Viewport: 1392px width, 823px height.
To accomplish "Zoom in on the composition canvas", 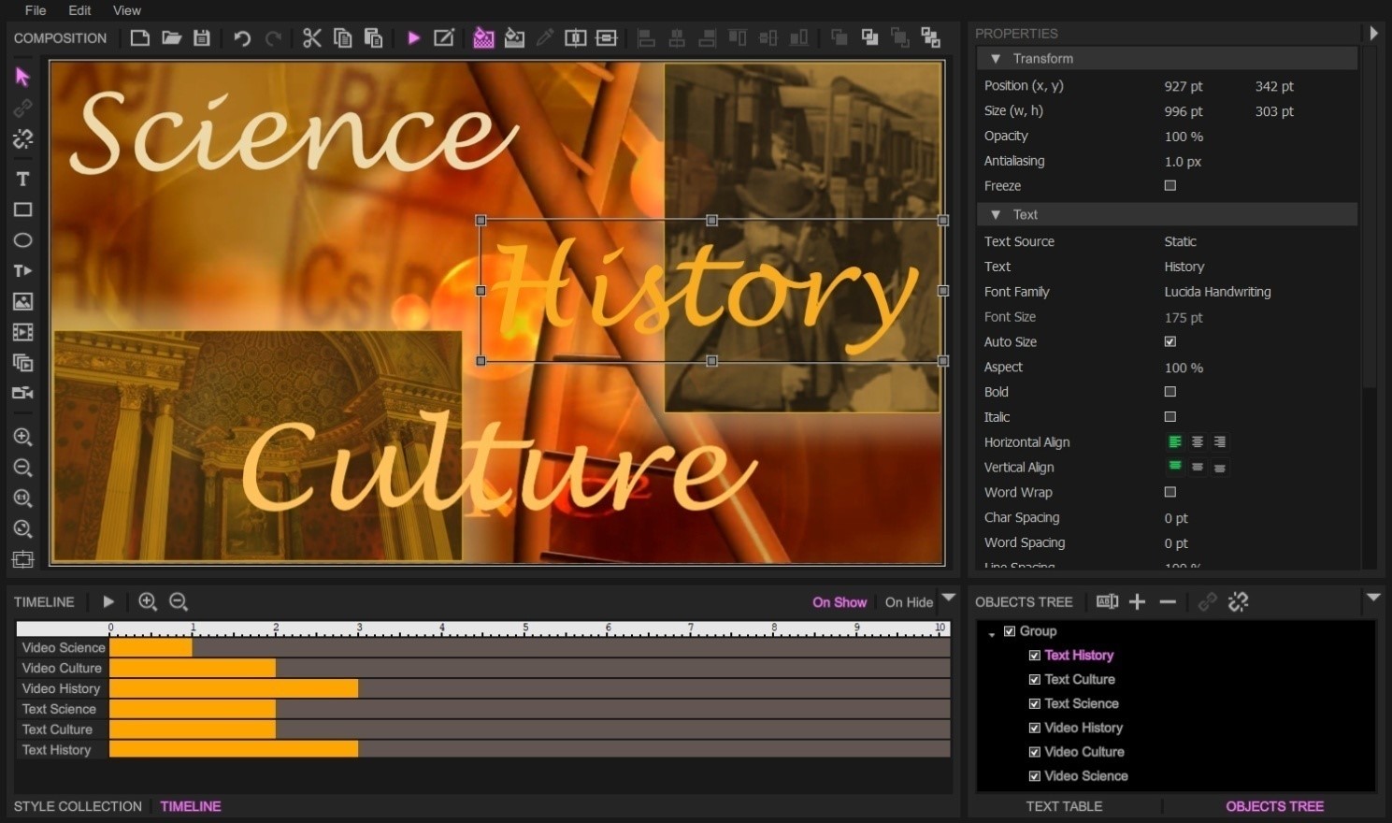I will [x=22, y=437].
